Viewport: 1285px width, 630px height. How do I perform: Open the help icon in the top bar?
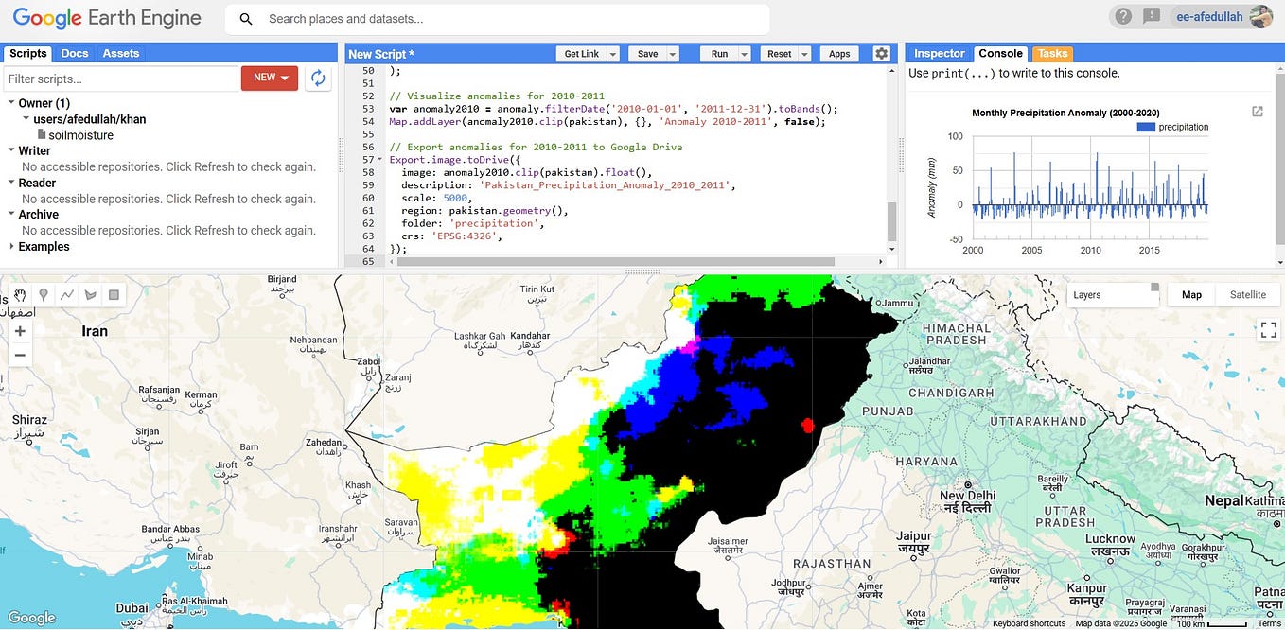pyautogui.click(x=1121, y=16)
